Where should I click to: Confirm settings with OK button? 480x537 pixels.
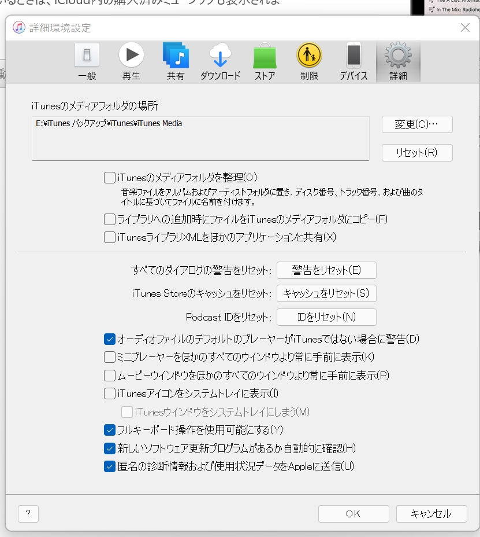(354, 514)
